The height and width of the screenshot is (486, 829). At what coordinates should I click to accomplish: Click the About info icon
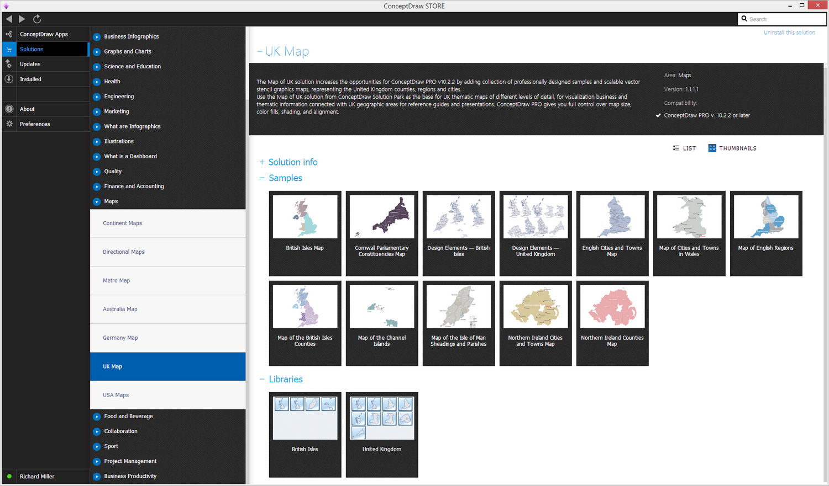click(9, 109)
